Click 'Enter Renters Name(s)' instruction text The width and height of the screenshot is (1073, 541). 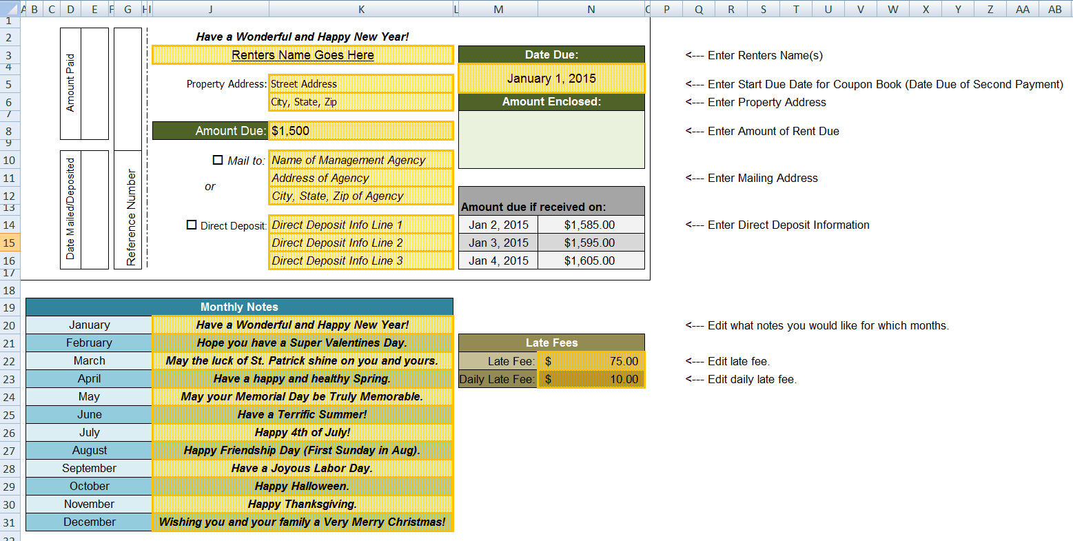(754, 55)
